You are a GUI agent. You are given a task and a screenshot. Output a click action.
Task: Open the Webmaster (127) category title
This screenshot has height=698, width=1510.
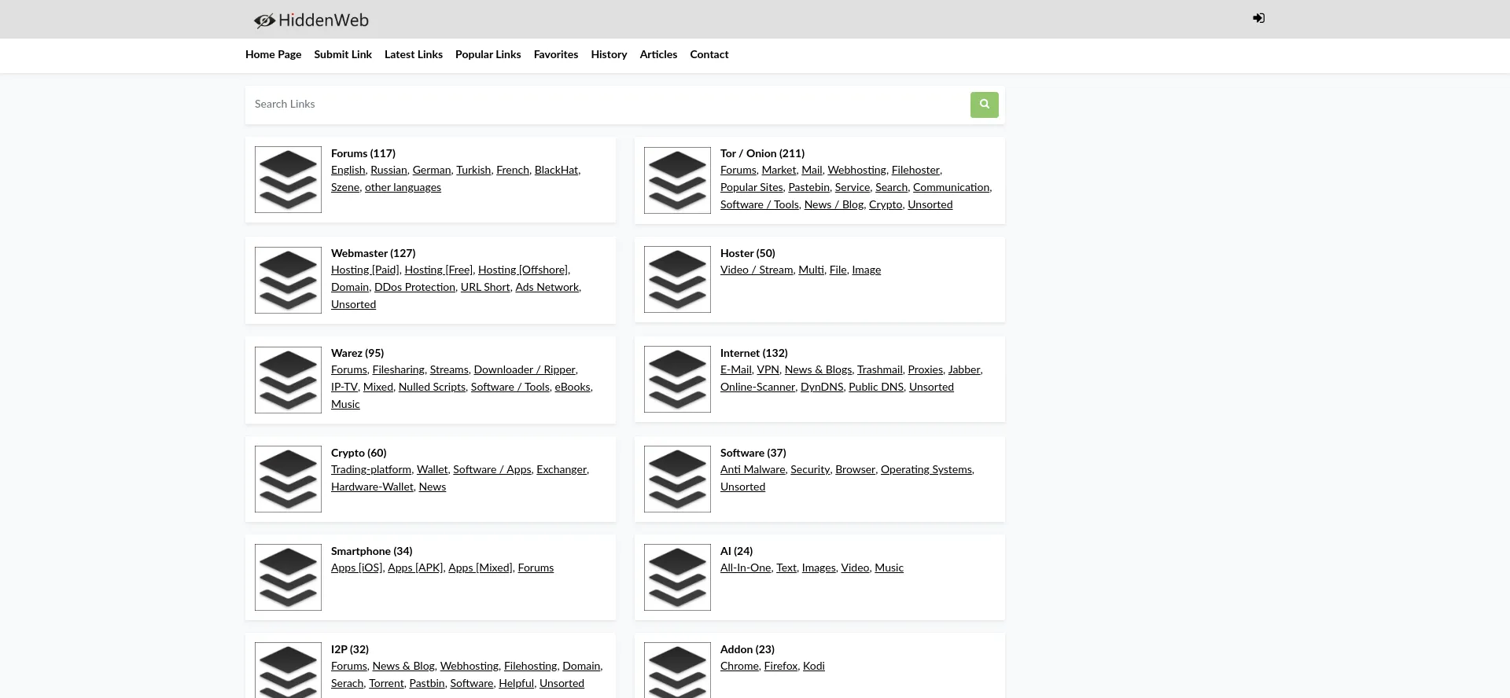click(x=373, y=254)
